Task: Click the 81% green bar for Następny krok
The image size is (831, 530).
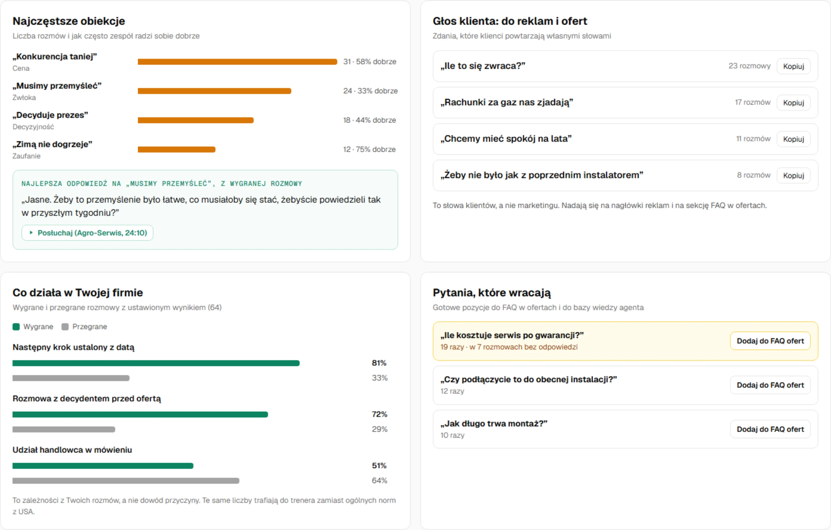Action: pyautogui.click(x=156, y=363)
